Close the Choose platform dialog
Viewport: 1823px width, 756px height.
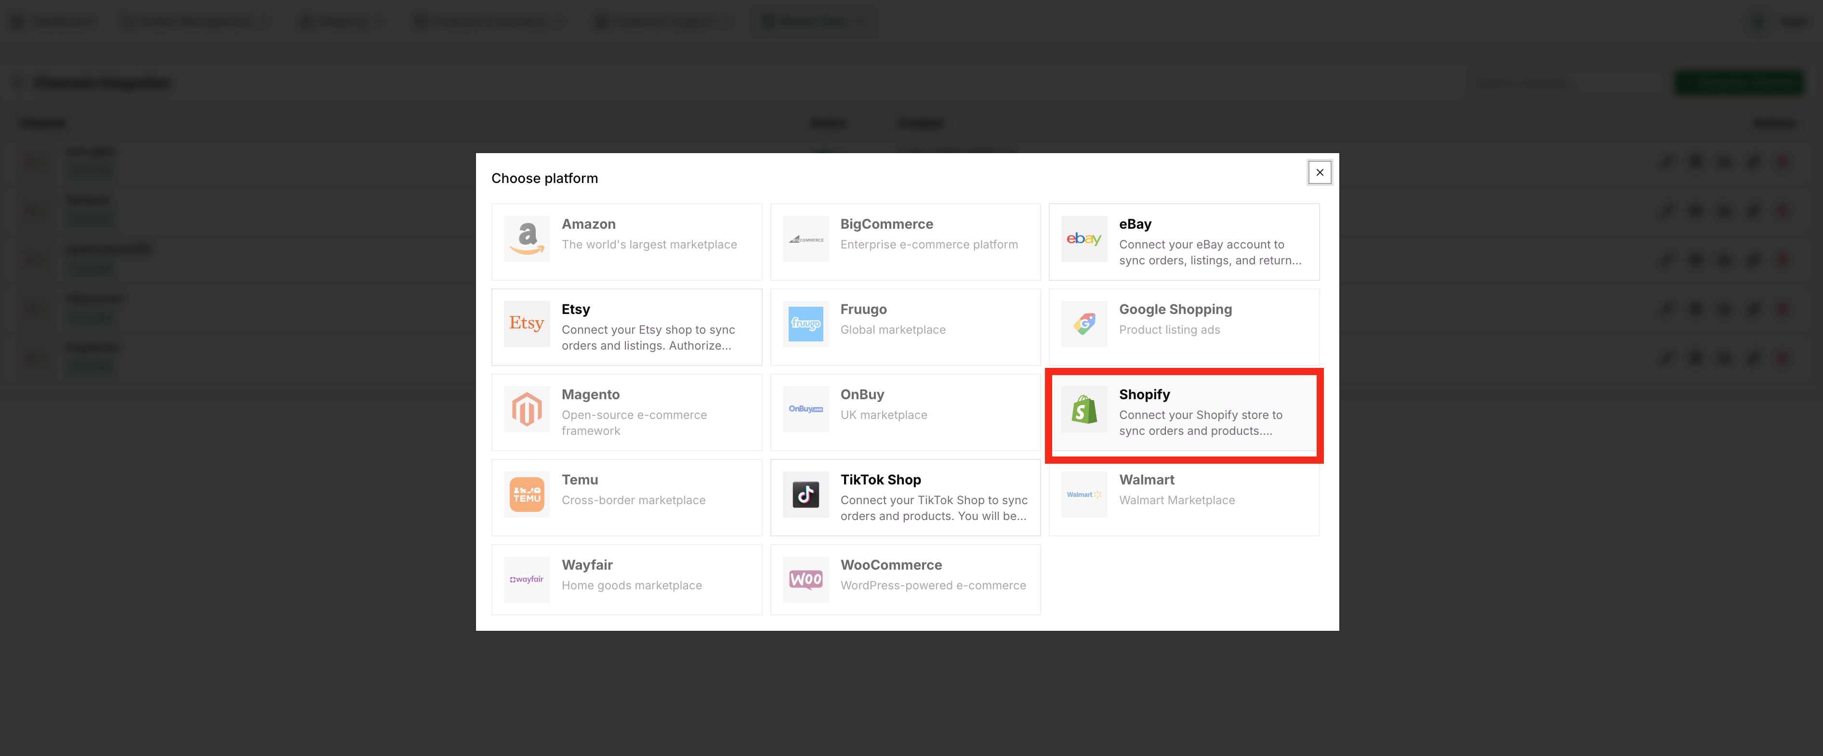1319,172
